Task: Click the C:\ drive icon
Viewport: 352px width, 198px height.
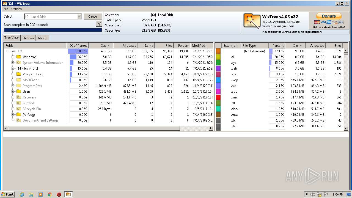Action: click(14, 51)
